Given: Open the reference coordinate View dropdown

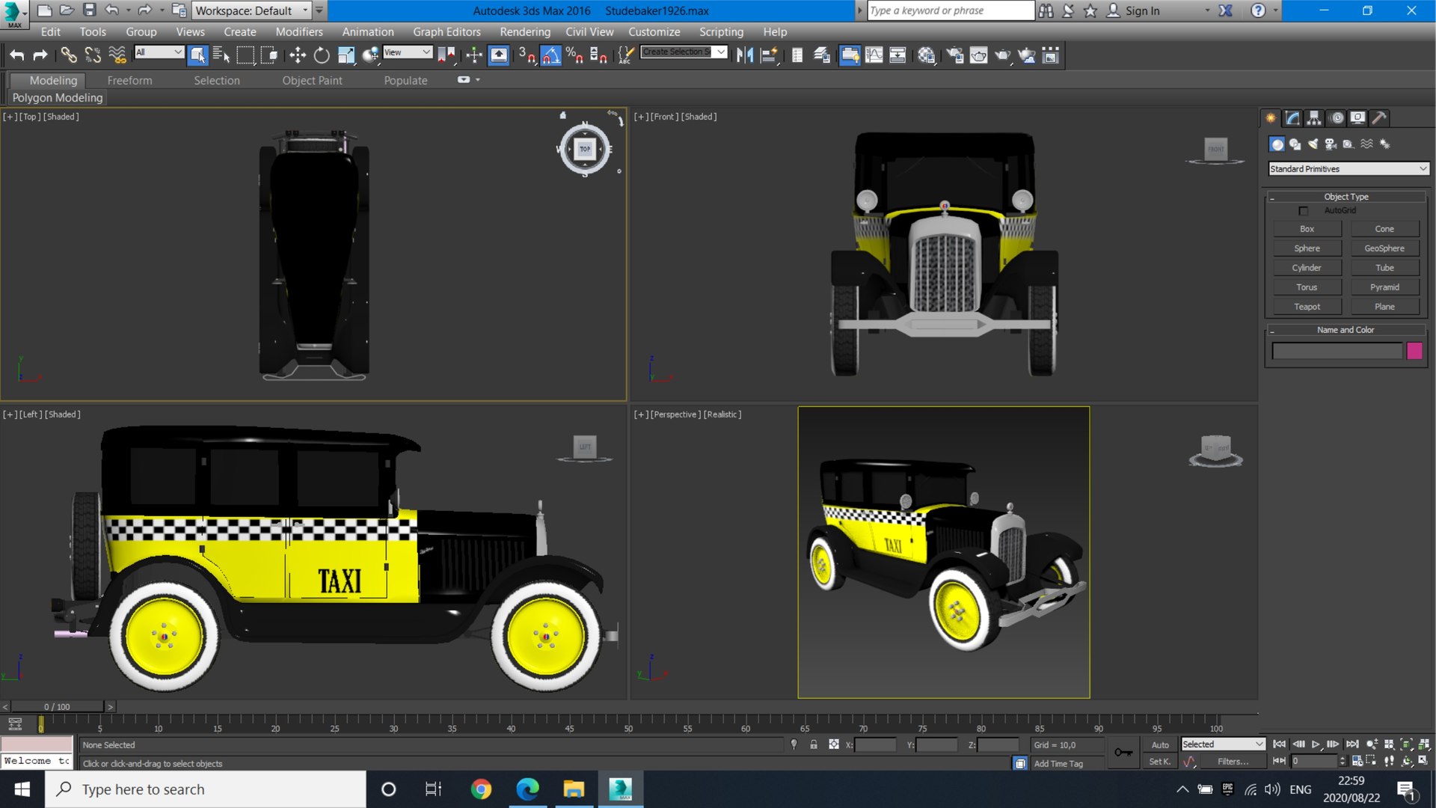Looking at the screenshot, I should pos(408,52).
